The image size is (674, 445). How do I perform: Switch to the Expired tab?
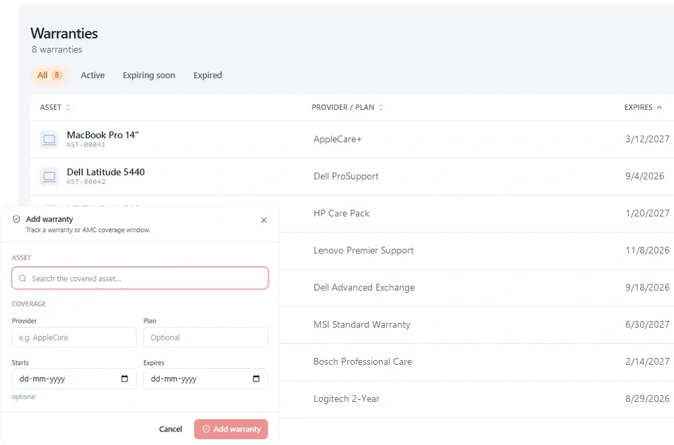208,76
